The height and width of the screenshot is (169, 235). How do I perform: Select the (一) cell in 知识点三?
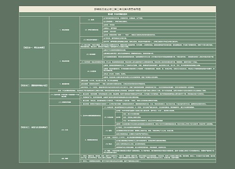click(x=64, y=96)
